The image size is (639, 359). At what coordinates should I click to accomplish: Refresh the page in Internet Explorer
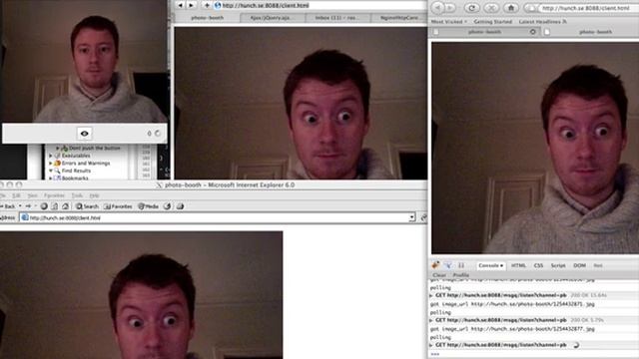pyautogui.click(x=55, y=206)
